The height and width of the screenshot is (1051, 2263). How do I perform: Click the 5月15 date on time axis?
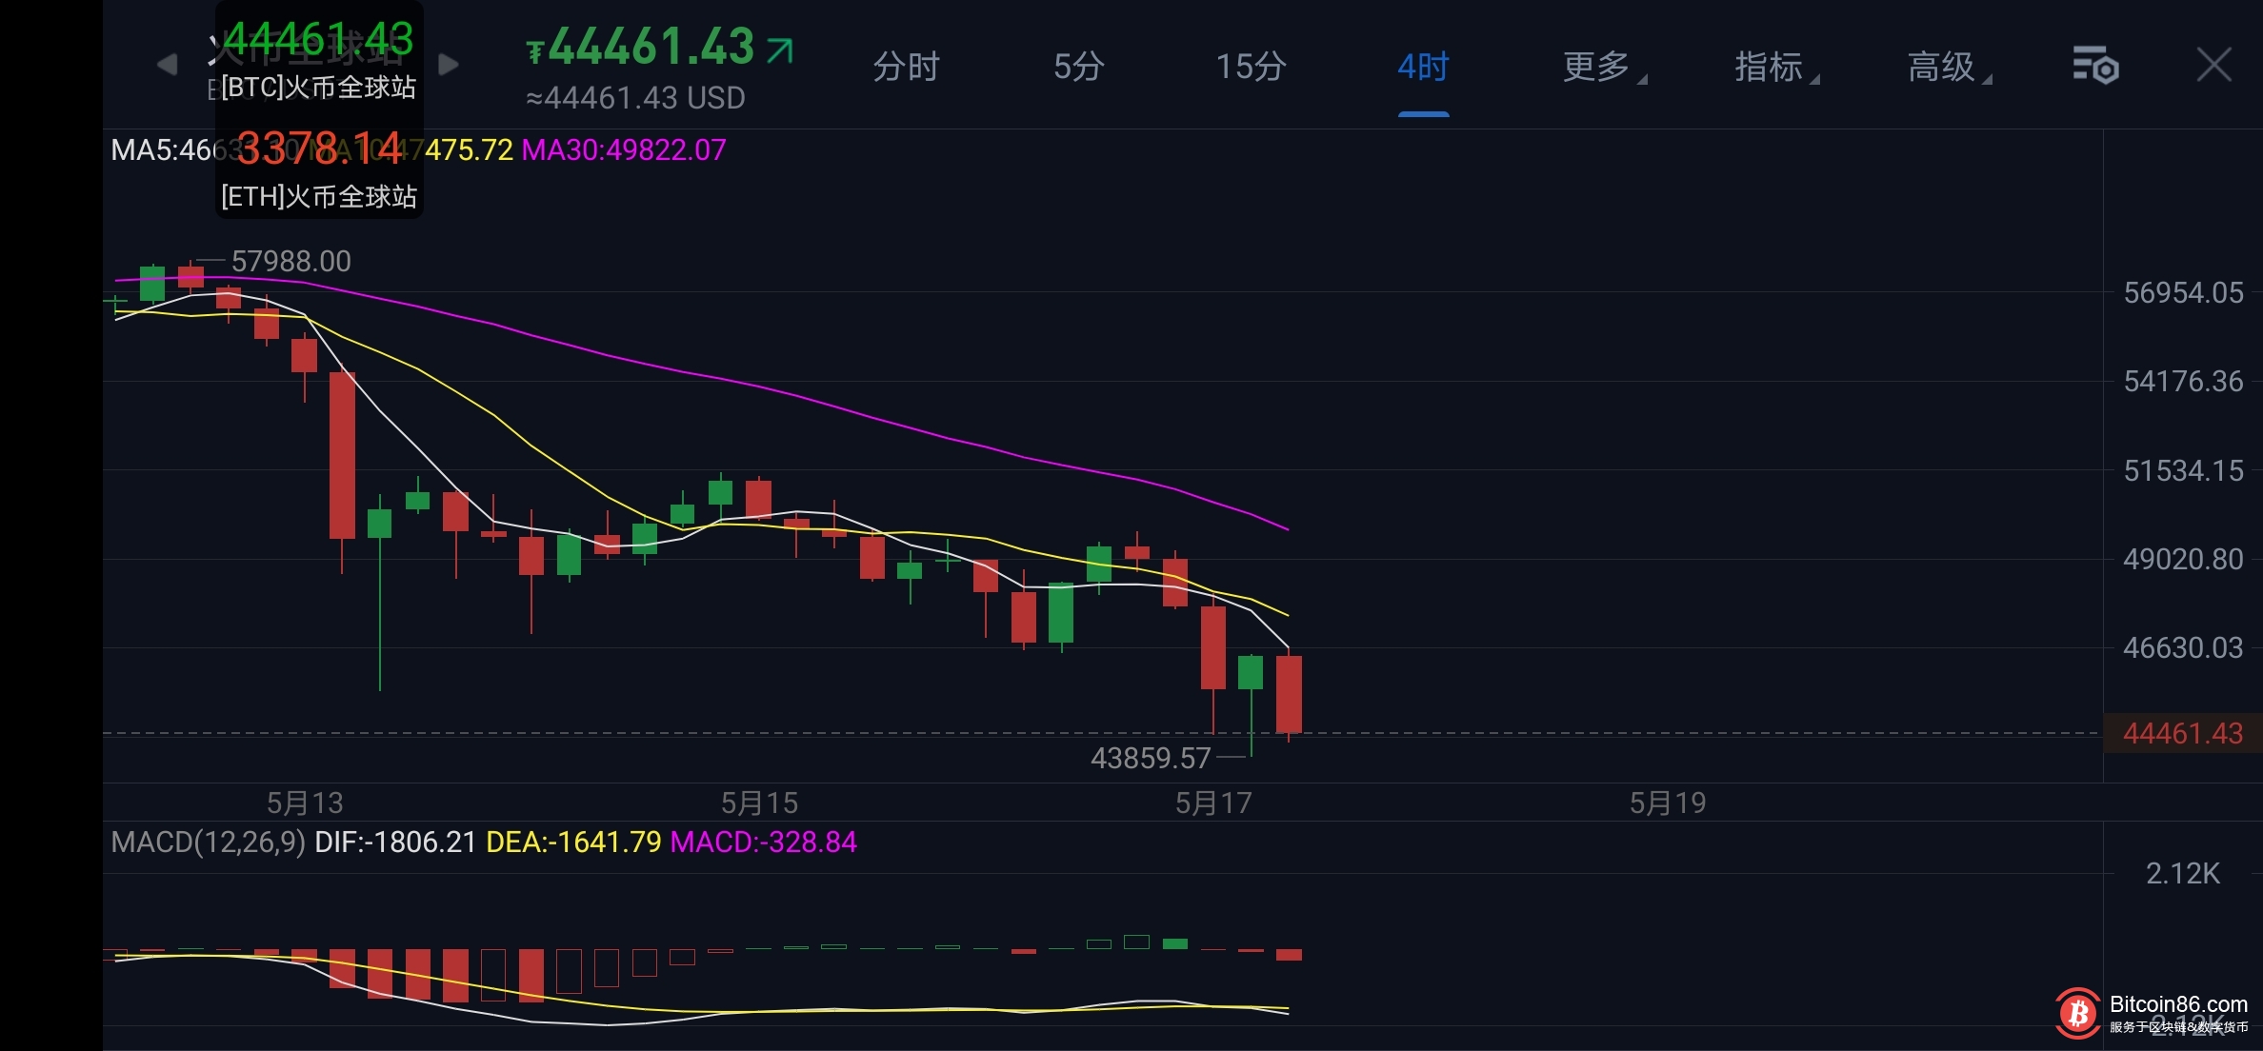point(759,803)
